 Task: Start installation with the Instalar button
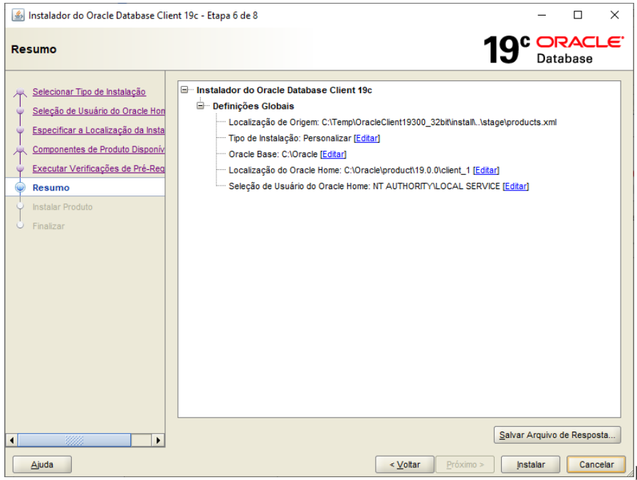click(x=530, y=464)
